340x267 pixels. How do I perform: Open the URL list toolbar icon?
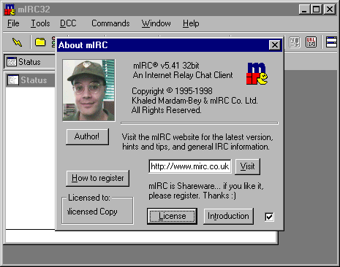311,42
